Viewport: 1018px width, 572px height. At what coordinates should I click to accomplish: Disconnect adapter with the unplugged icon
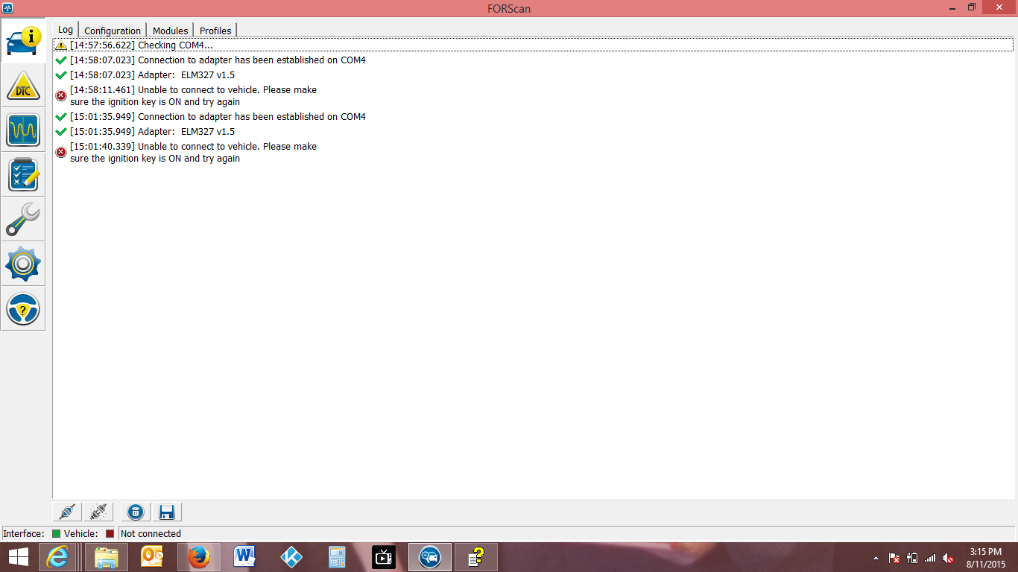(98, 512)
